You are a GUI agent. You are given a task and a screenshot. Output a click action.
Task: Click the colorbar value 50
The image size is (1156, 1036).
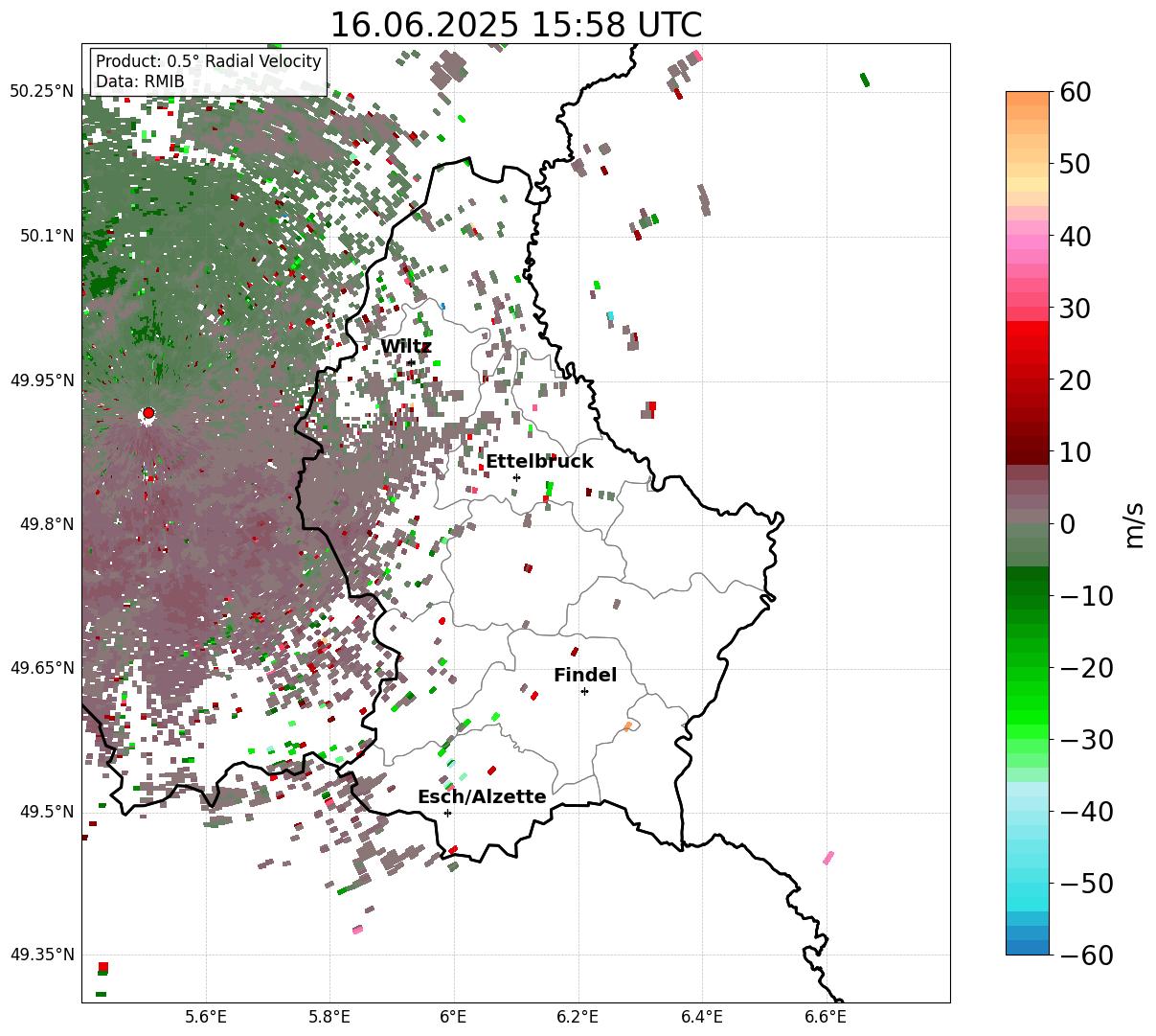[x=1074, y=164]
